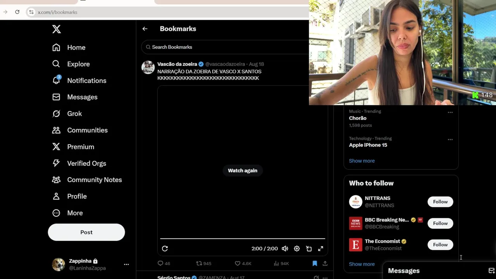Click new message icon in Messages drawer
The image size is (496, 279).
[x=492, y=271]
